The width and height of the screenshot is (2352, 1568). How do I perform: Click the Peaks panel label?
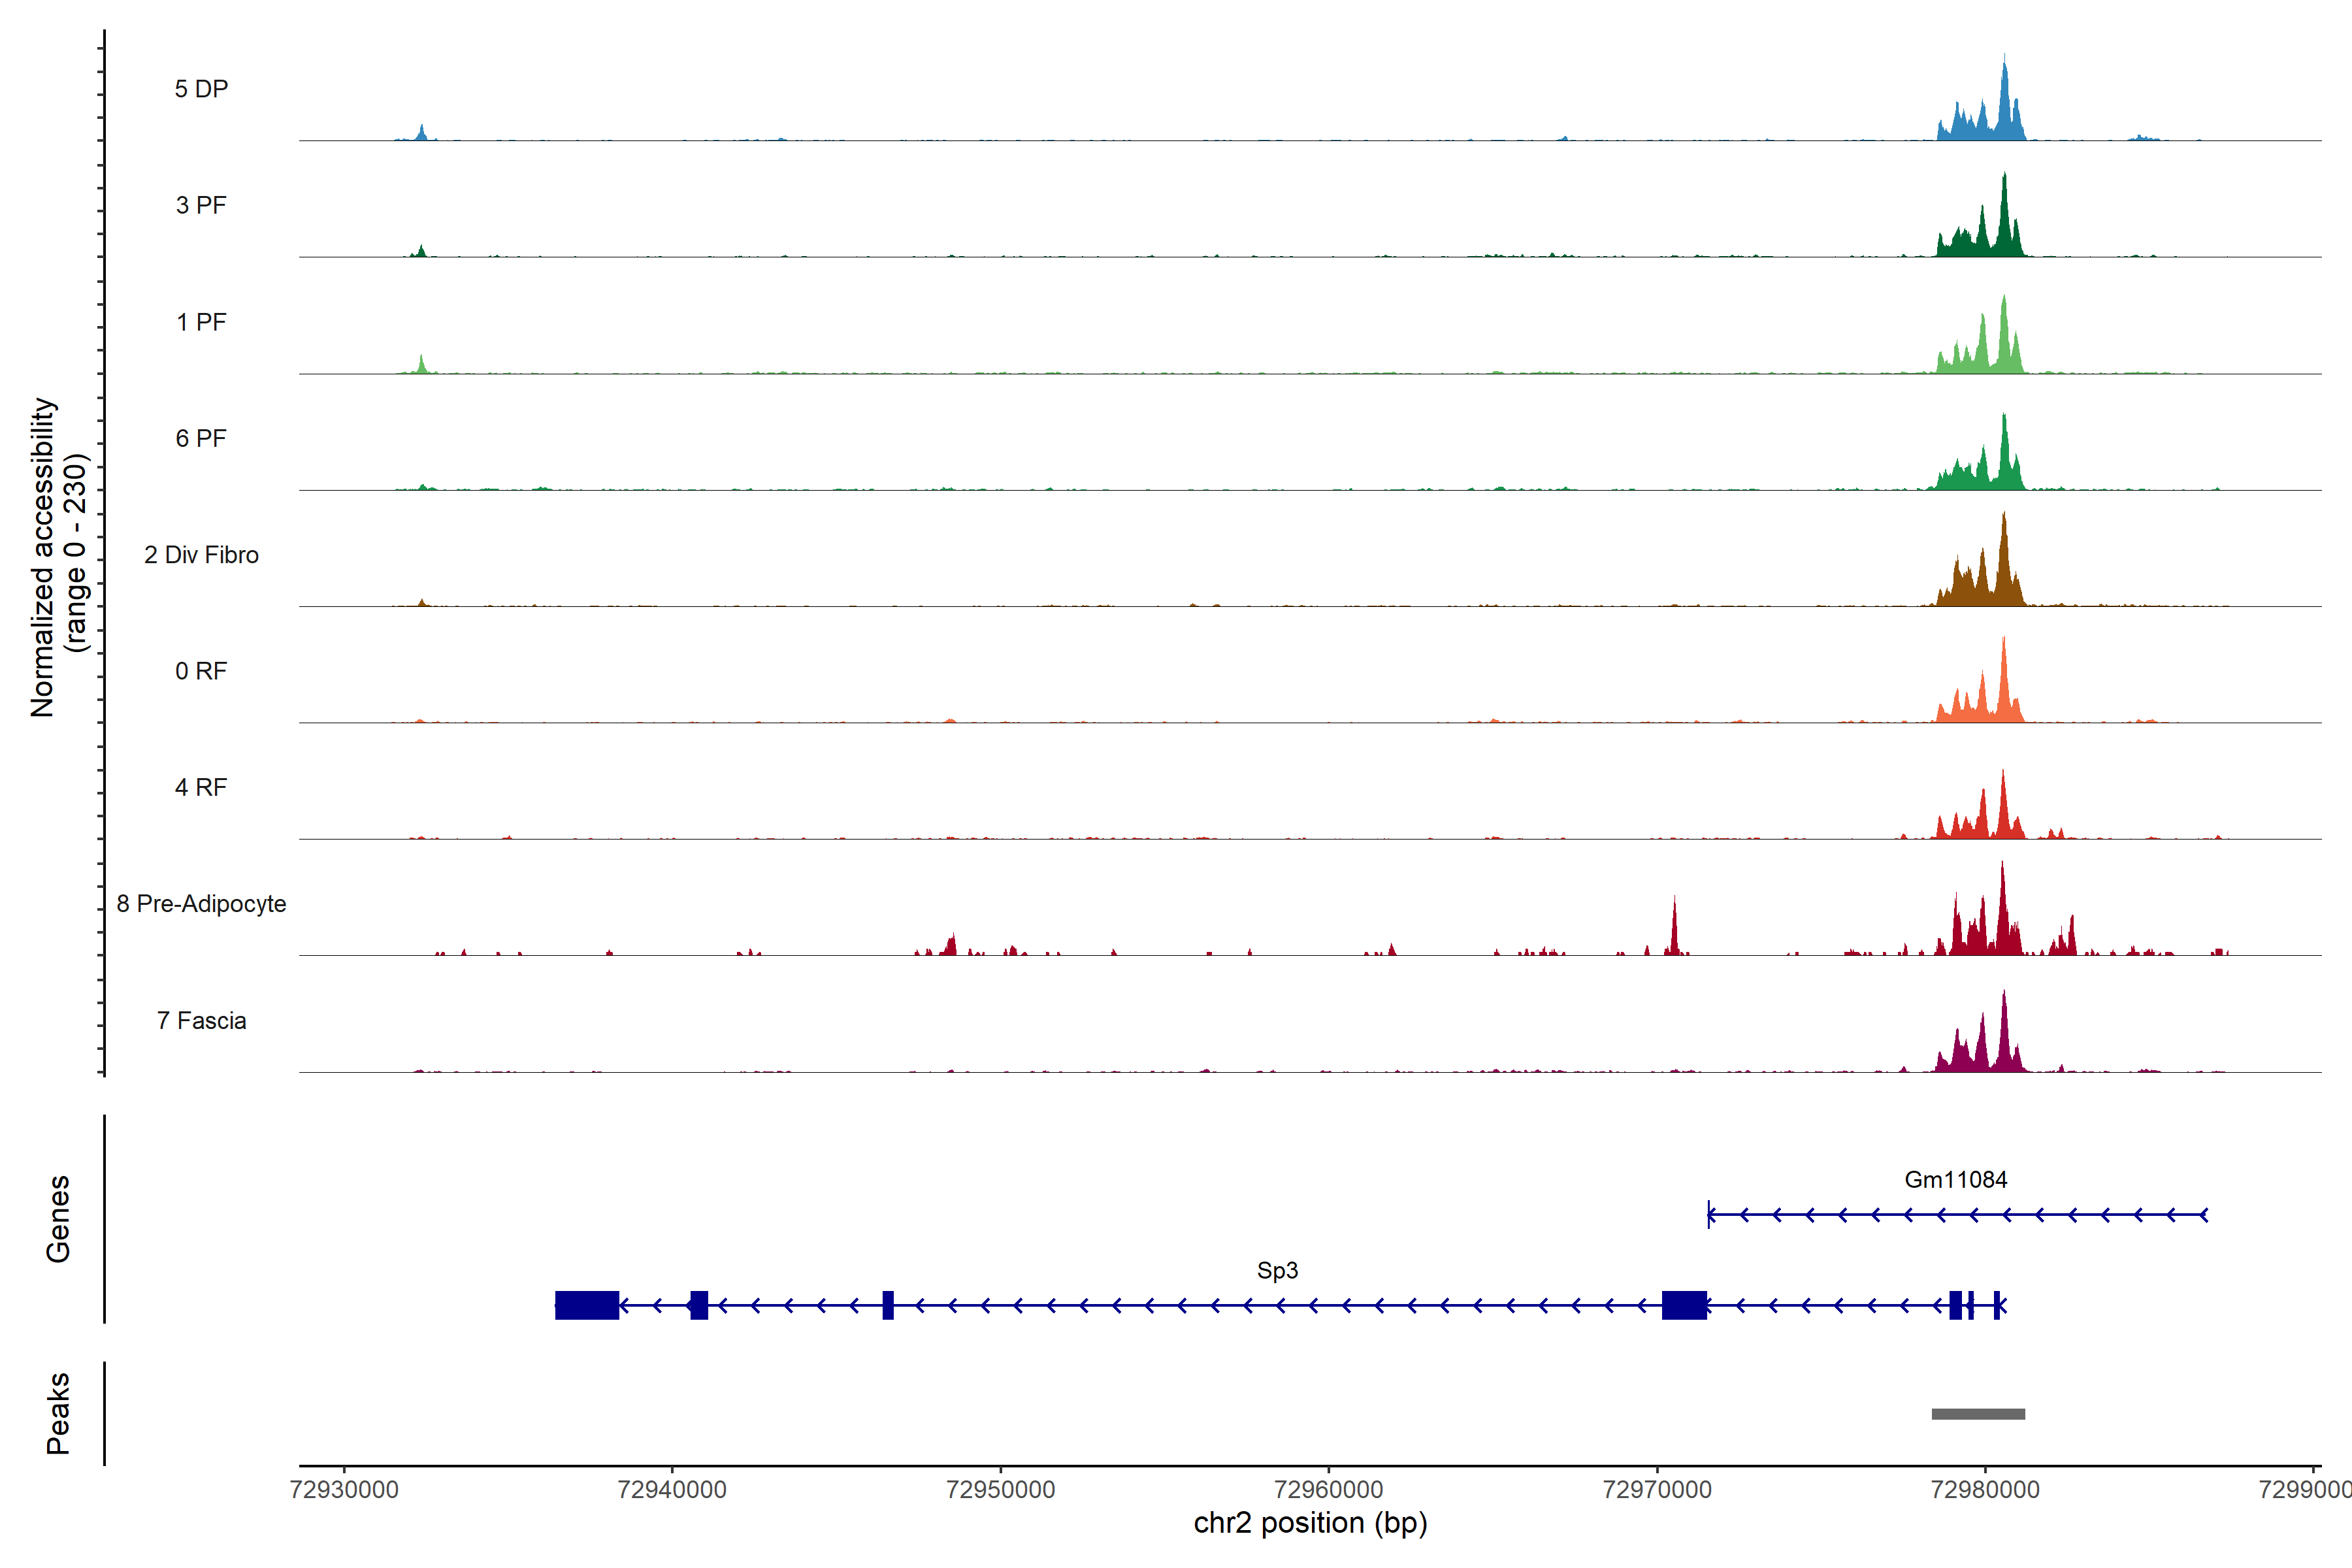(58, 1412)
